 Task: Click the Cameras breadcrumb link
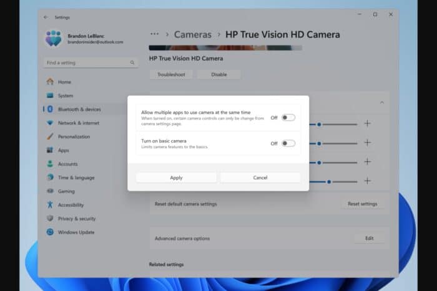click(x=192, y=34)
